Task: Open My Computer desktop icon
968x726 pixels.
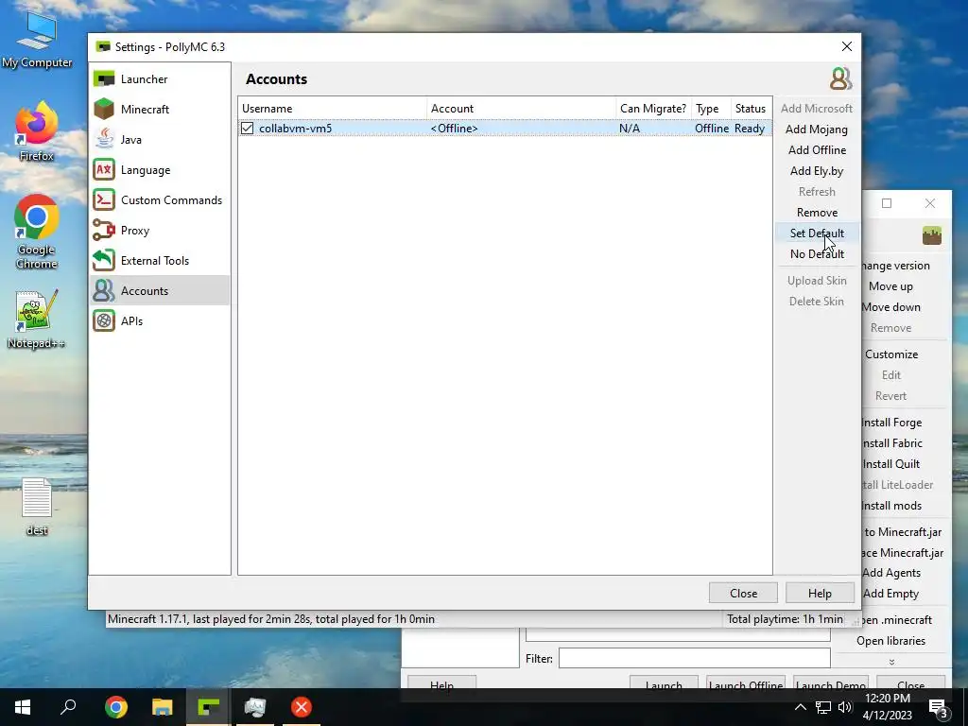Action: point(37,38)
